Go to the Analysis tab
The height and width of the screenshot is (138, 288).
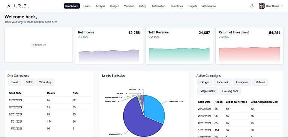(100, 6)
